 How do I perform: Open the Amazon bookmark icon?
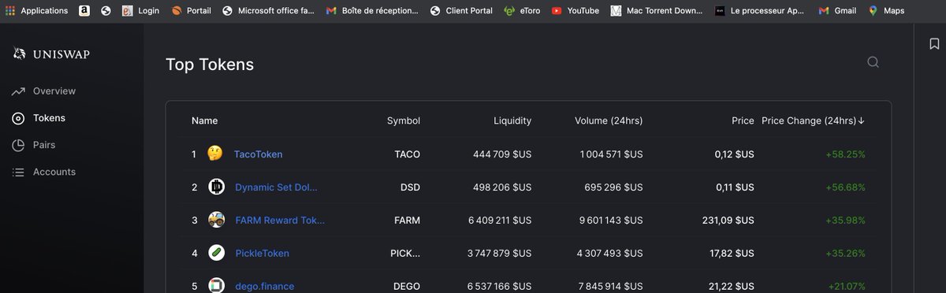click(84, 11)
